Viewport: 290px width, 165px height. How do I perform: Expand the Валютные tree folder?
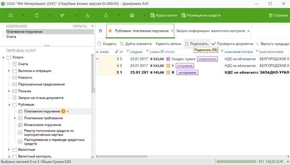9,150
